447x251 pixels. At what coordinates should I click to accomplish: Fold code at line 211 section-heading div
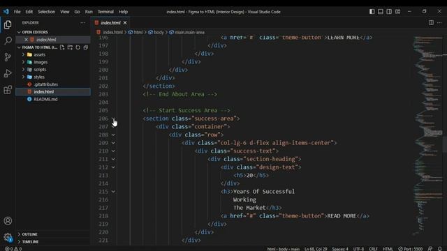pyautogui.click(x=113, y=159)
